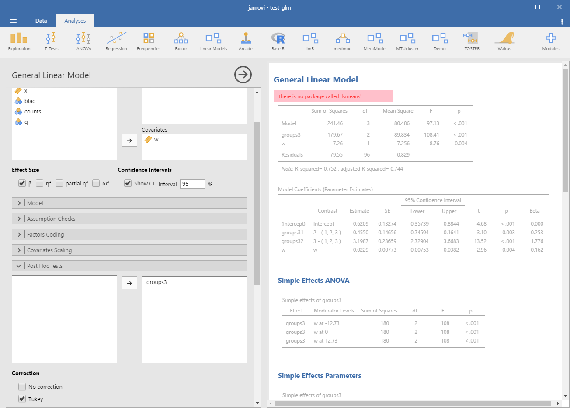Viewport: 570px width, 408px height.
Task: Enable the No correction checkbox
Action: point(22,387)
